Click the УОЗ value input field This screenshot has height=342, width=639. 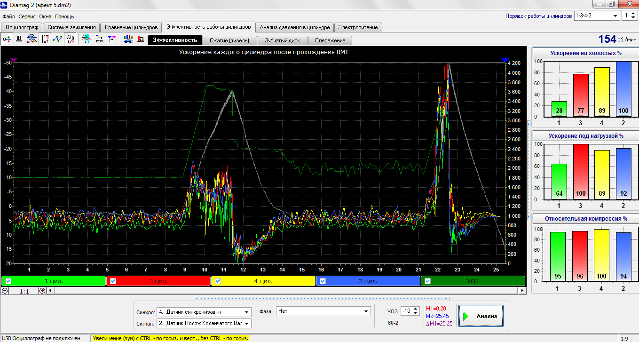[x=407, y=311]
